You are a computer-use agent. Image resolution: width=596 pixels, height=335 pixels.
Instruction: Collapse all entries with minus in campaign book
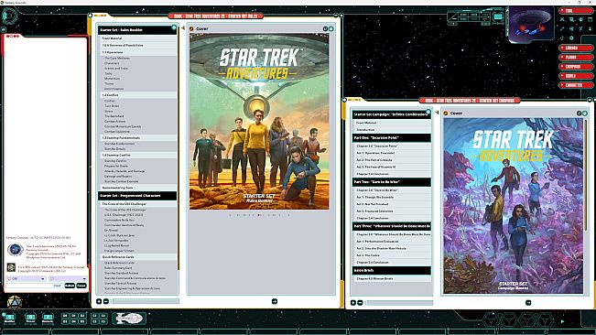360,303
